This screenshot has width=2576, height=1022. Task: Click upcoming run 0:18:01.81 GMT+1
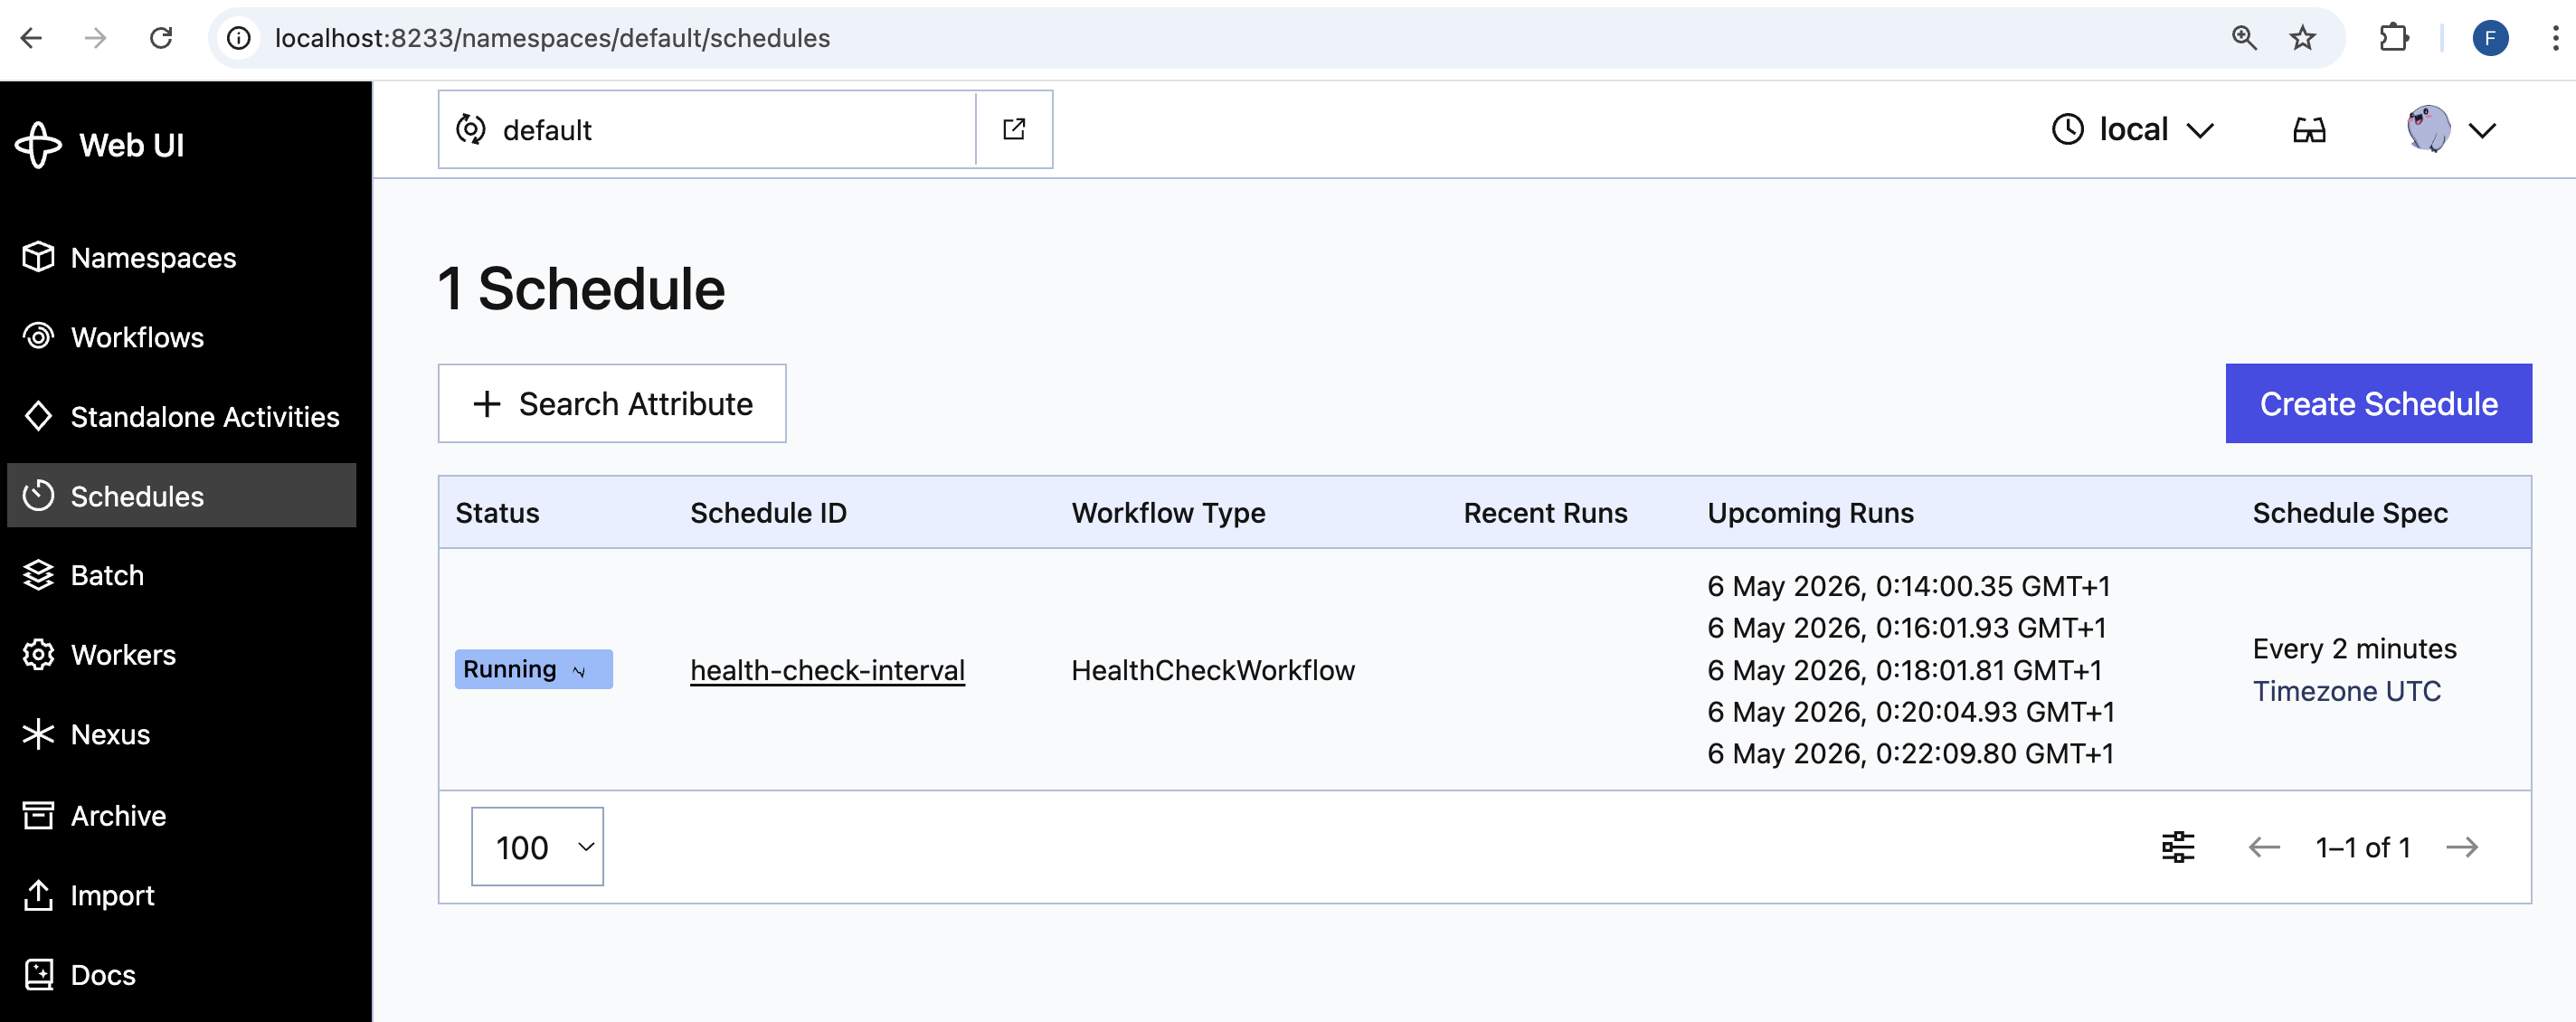[1904, 670]
